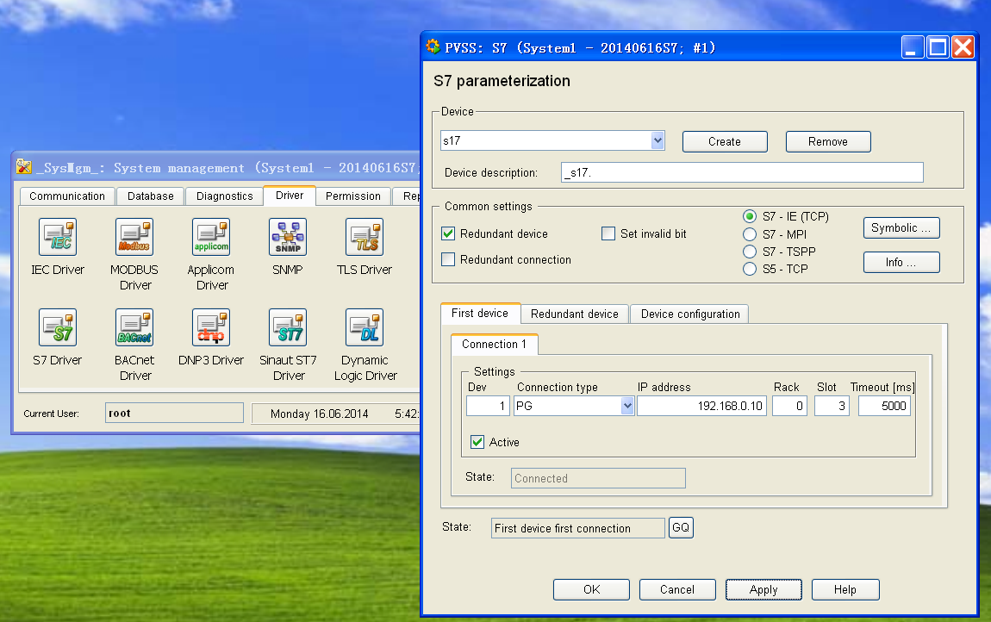Viewport: 991px width, 622px height.
Task: Open the SNMP driver icon
Action: pyautogui.click(x=288, y=237)
